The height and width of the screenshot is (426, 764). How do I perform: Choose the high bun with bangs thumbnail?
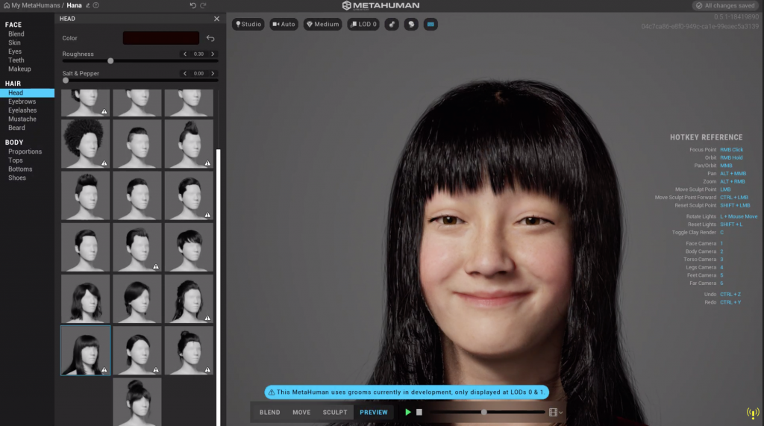click(137, 402)
